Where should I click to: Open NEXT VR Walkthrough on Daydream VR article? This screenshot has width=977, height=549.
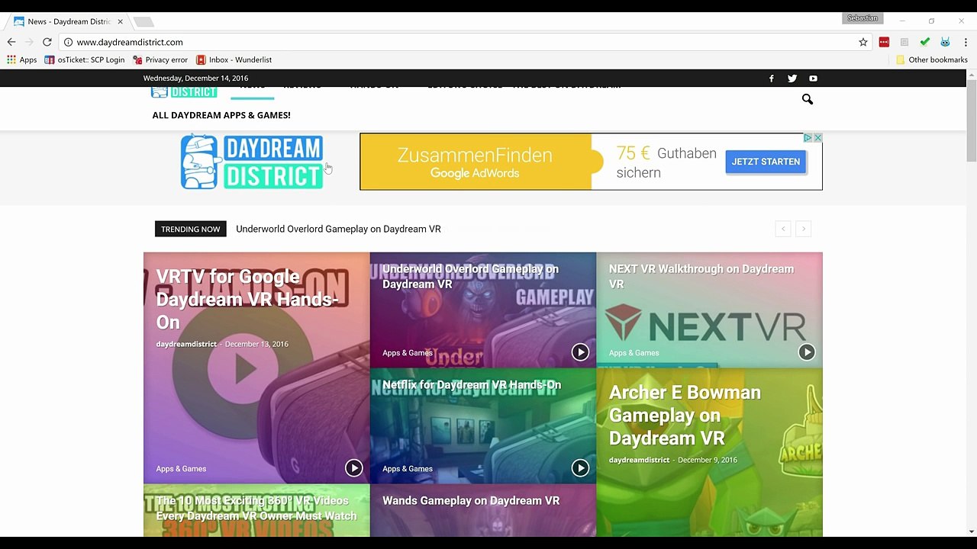(701, 277)
